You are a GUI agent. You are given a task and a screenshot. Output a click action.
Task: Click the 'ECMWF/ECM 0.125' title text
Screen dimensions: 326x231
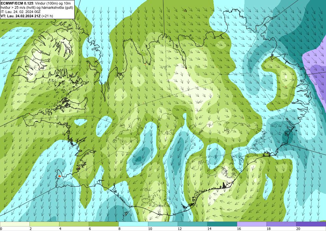[17, 3]
